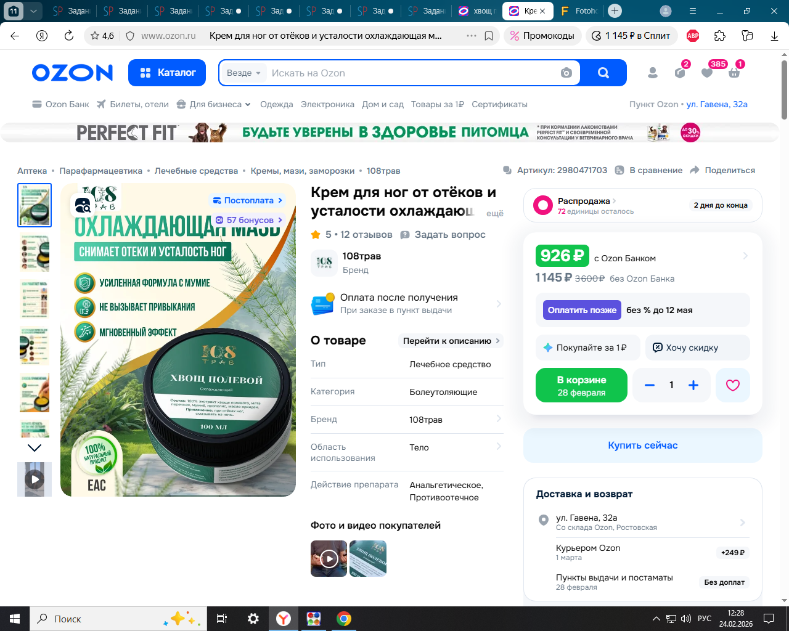Click the browser back arrow
The image size is (789, 631).
point(15,36)
